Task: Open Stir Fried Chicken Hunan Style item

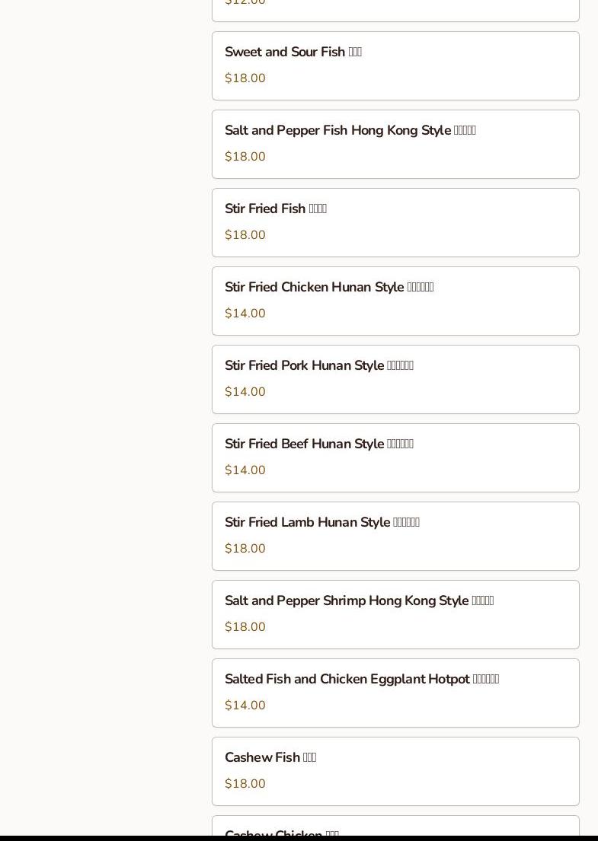Action: tap(328, 288)
